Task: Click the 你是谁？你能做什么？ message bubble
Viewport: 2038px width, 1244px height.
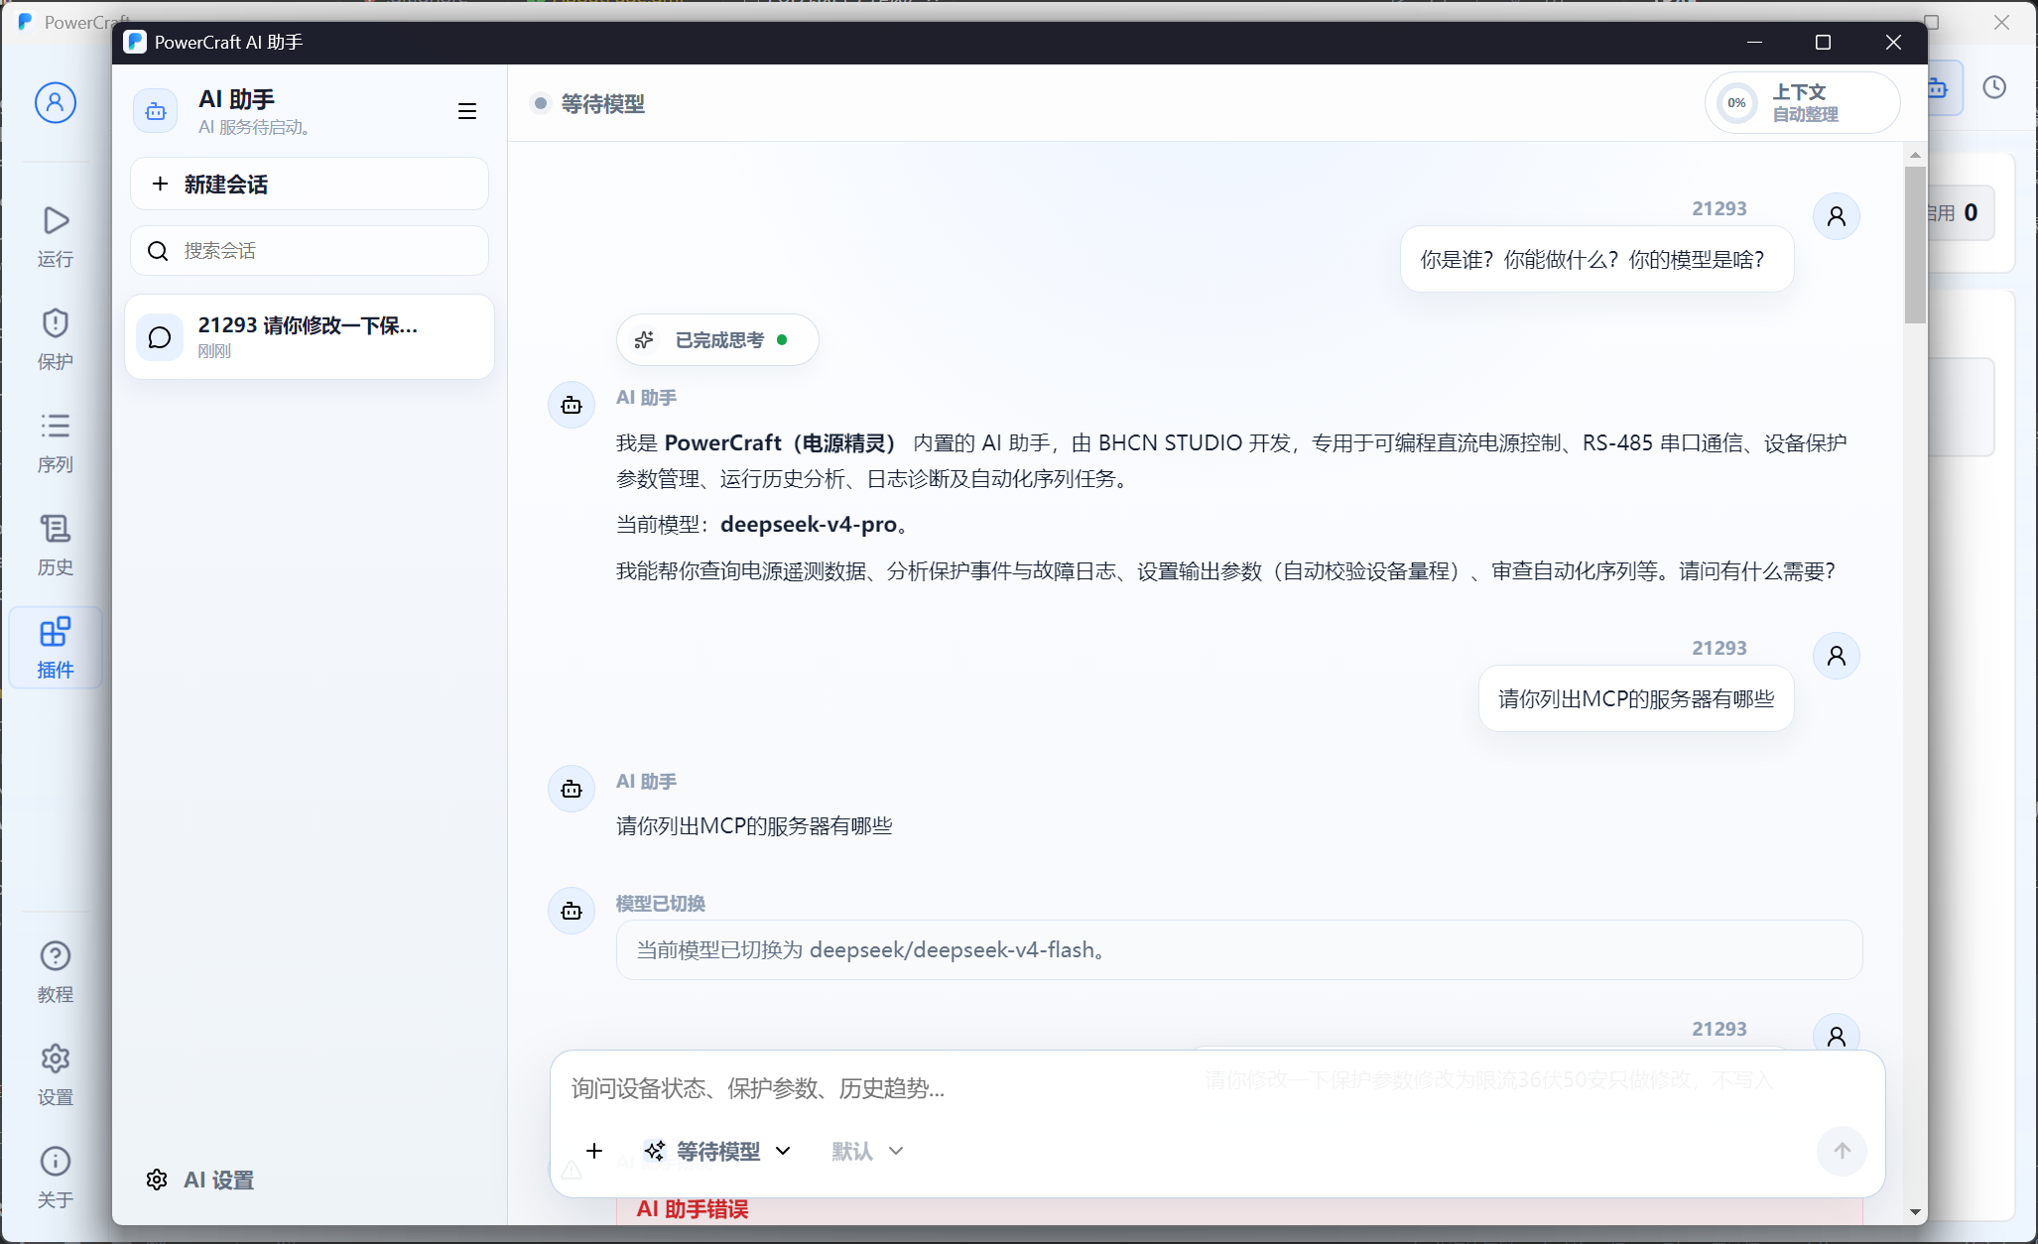Action: point(1596,259)
